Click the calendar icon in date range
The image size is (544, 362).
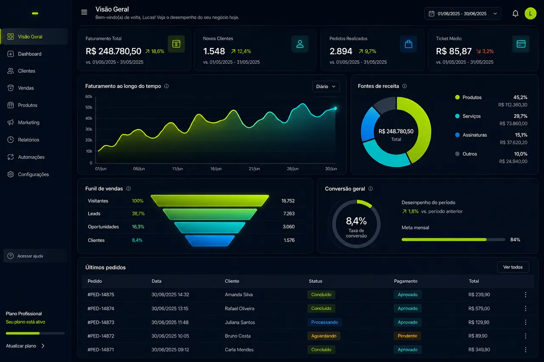pyautogui.click(x=432, y=14)
